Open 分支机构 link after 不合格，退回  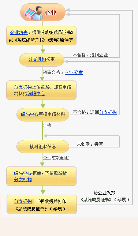point(108,112)
